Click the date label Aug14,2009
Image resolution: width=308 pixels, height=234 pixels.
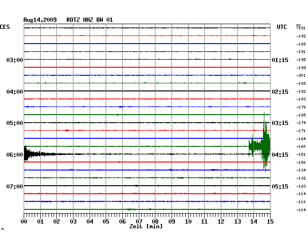tap(40, 20)
